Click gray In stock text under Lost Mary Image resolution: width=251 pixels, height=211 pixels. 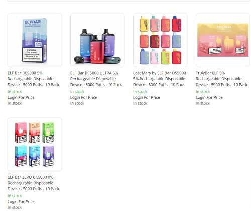(140, 103)
